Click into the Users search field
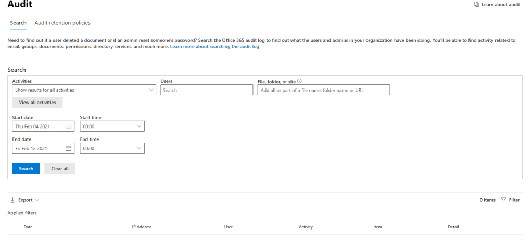This screenshot has width=532, height=242. point(207,90)
